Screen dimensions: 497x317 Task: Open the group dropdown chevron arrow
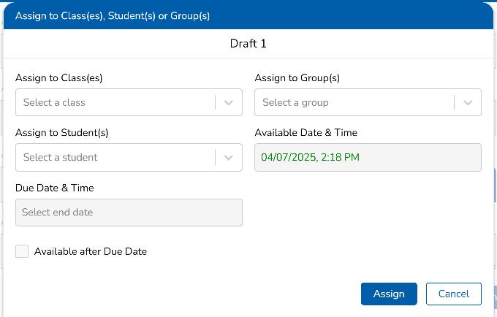click(468, 102)
